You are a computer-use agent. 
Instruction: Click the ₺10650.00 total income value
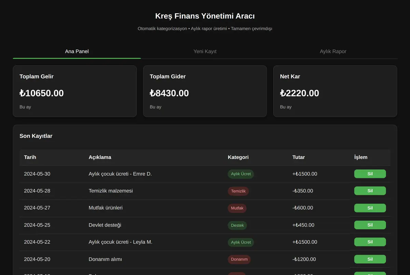(42, 93)
